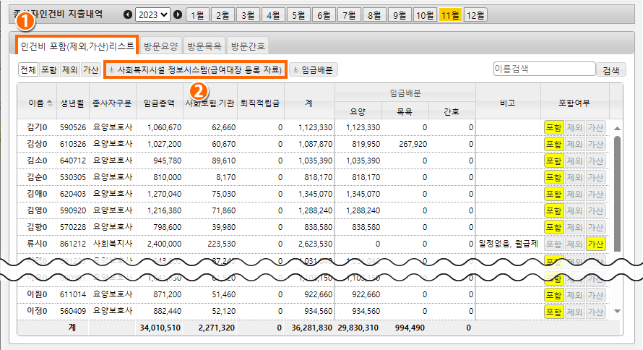Open the 방문목욕 tab
This screenshot has height=350, width=643.
click(204, 46)
